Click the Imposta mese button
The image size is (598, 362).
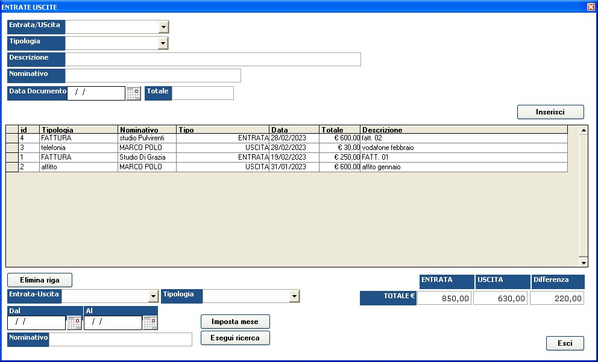[x=235, y=322]
